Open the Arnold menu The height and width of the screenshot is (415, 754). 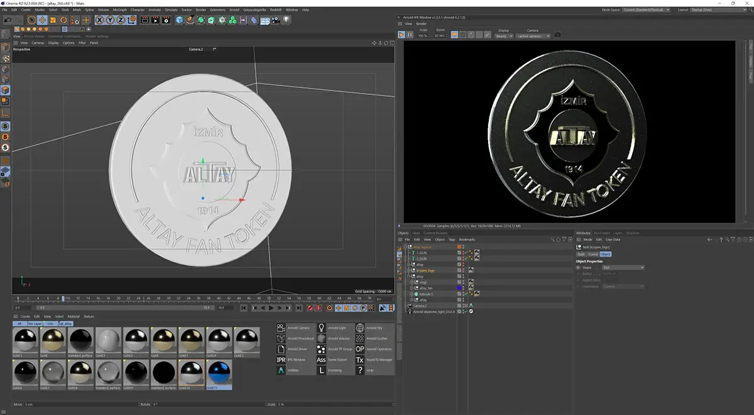[234, 10]
